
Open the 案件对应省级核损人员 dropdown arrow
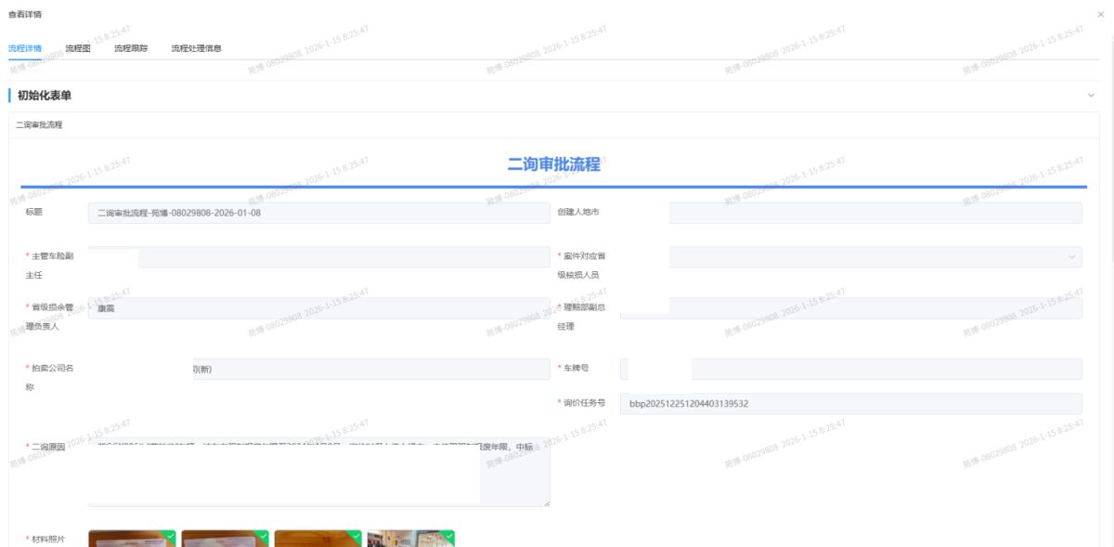[x=1073, y=257]
